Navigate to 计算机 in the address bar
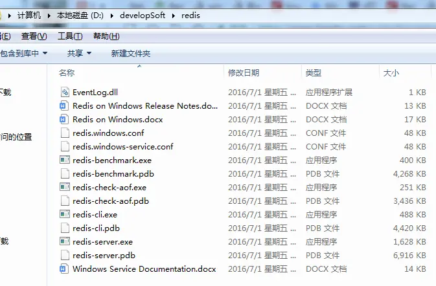436x286 pixels. (29, 16)
